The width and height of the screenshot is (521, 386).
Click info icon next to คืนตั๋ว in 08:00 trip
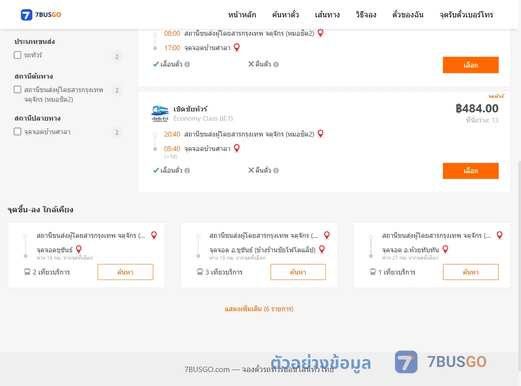(276, 65)
